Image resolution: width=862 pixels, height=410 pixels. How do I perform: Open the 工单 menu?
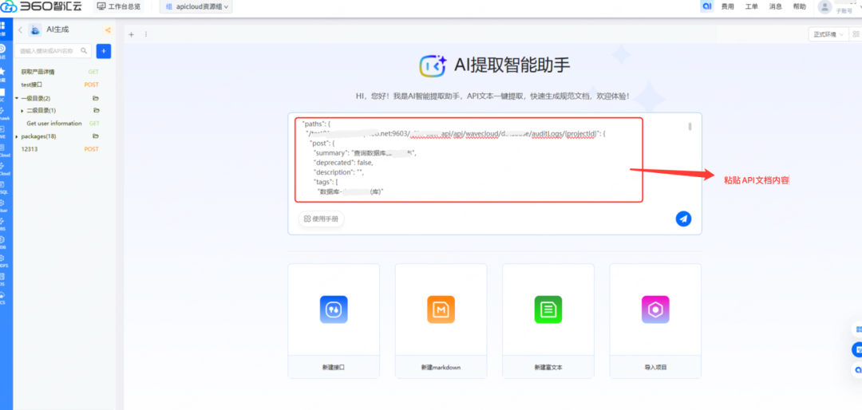(x=752, y=6)
